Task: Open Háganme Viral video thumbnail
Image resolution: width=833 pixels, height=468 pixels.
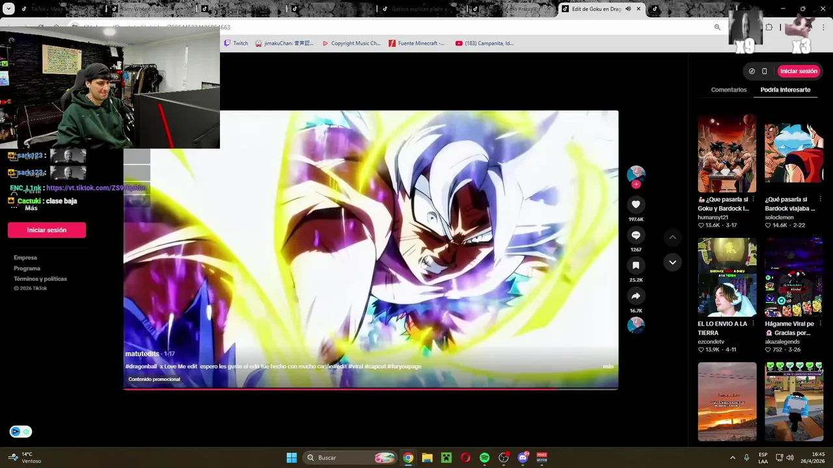Action: (793, 278)
